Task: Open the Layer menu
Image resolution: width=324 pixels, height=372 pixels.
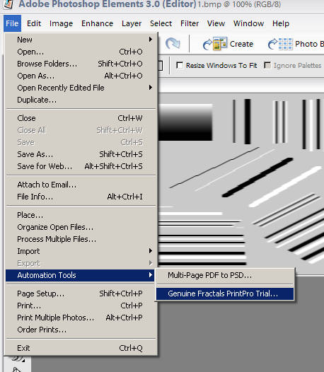Action: 132,23
